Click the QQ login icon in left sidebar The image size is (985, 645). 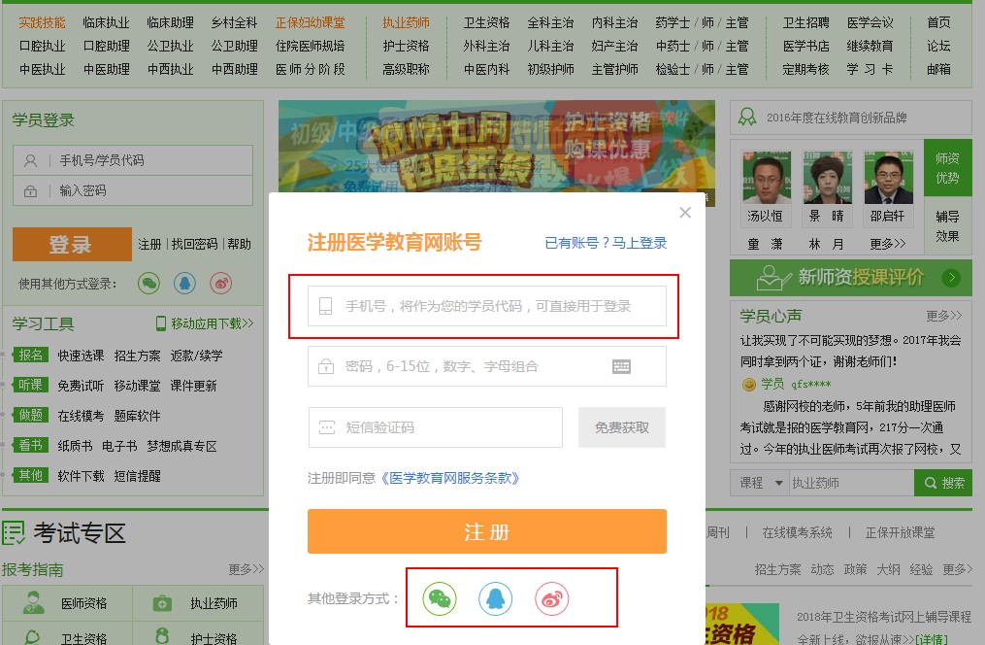[184, 283]
